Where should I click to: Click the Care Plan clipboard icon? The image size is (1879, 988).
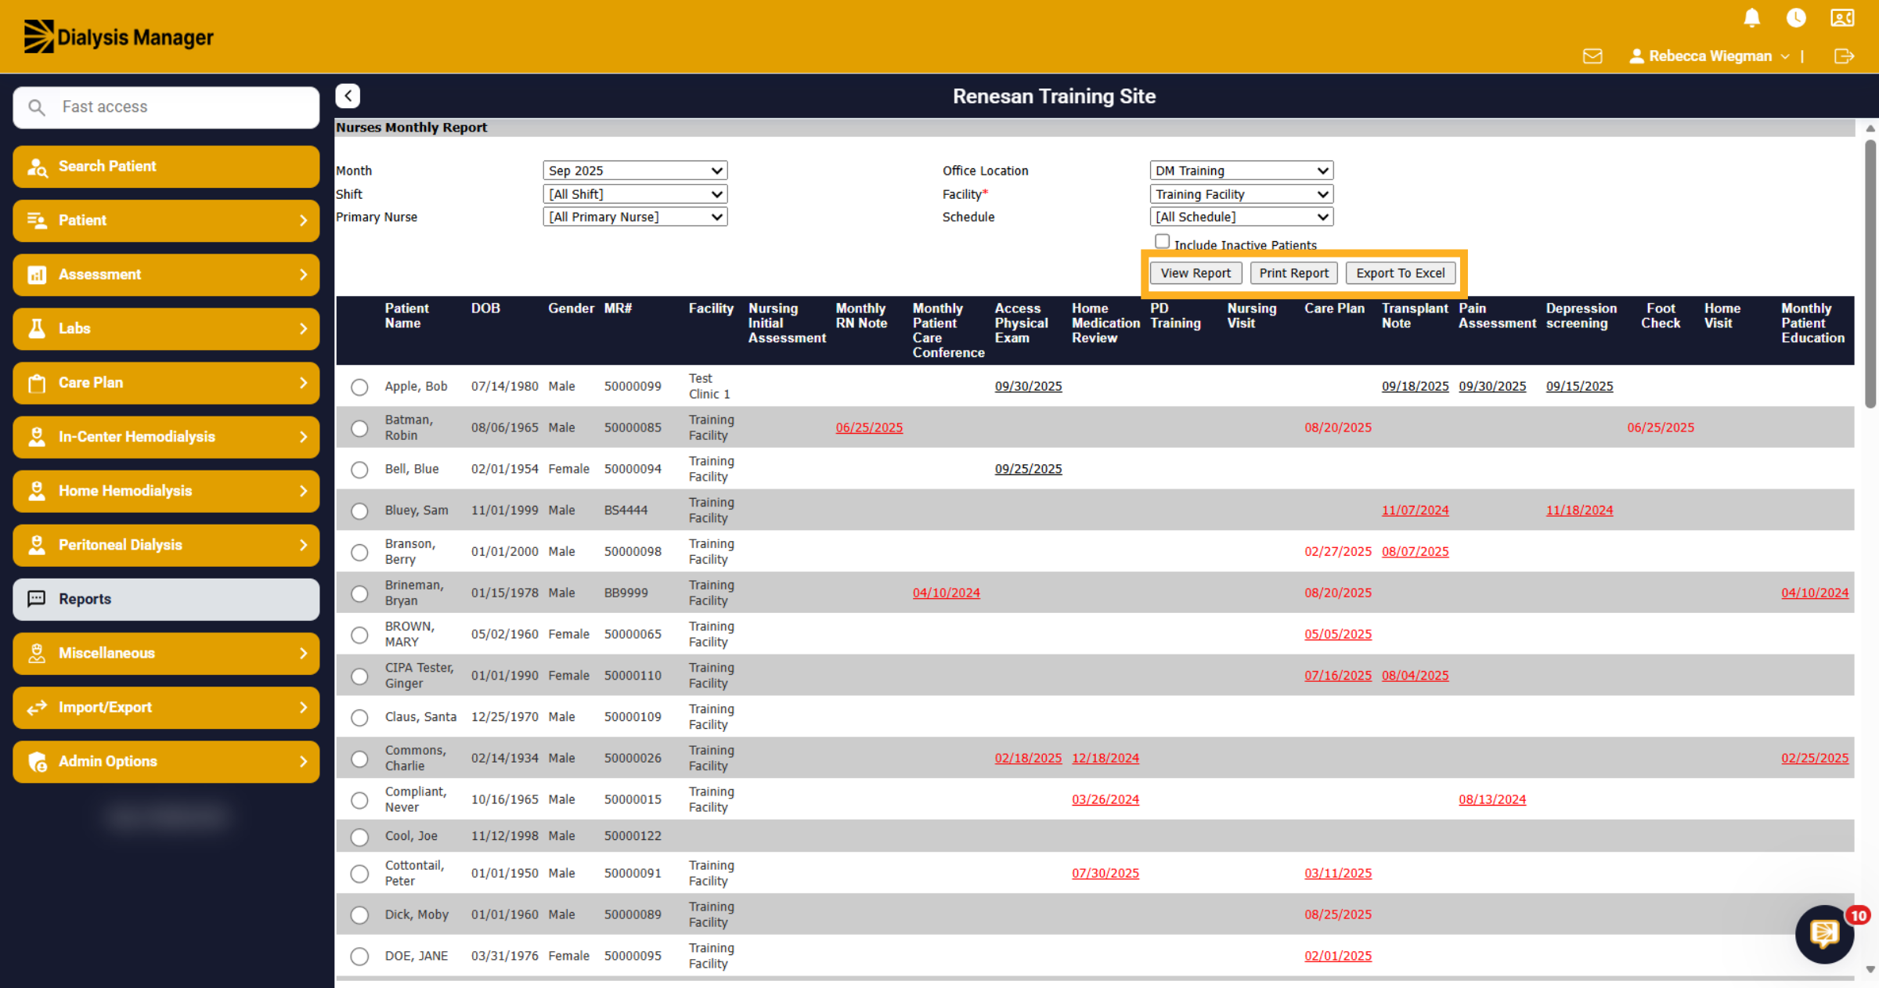click(x=37, y=383)
